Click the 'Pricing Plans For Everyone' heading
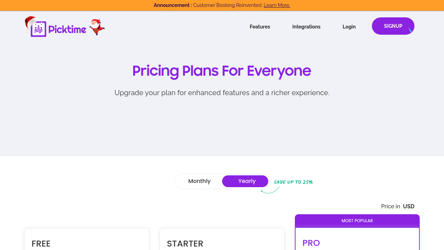The width and height of the screenshot is (444, 250). pos(222,71)
